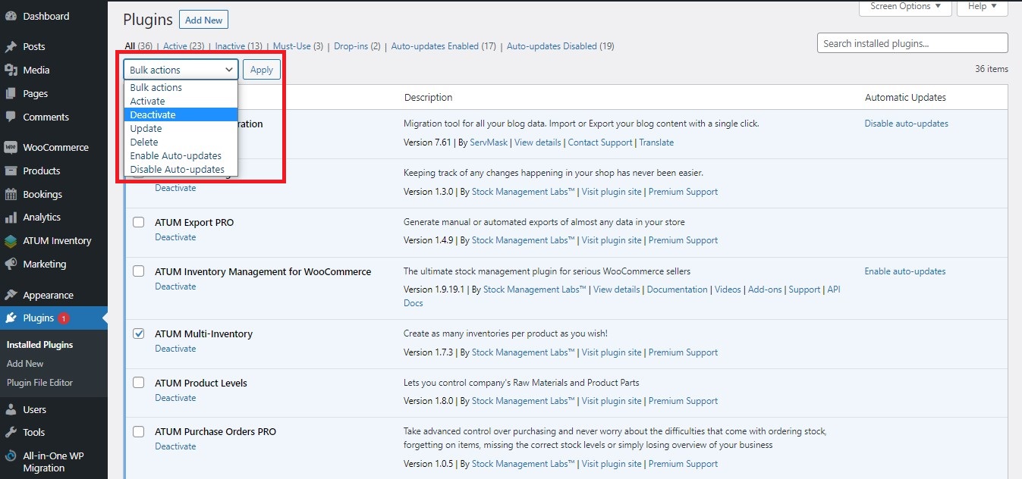
Task: Open the Media library icon
Action: pos(11,70)
